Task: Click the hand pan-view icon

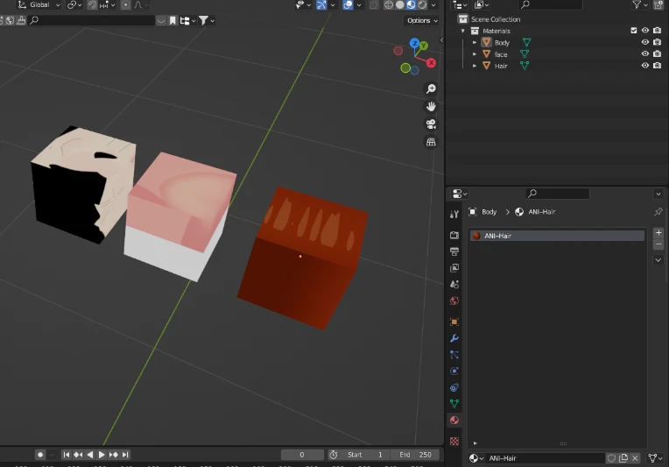Action: pos(431,106)
